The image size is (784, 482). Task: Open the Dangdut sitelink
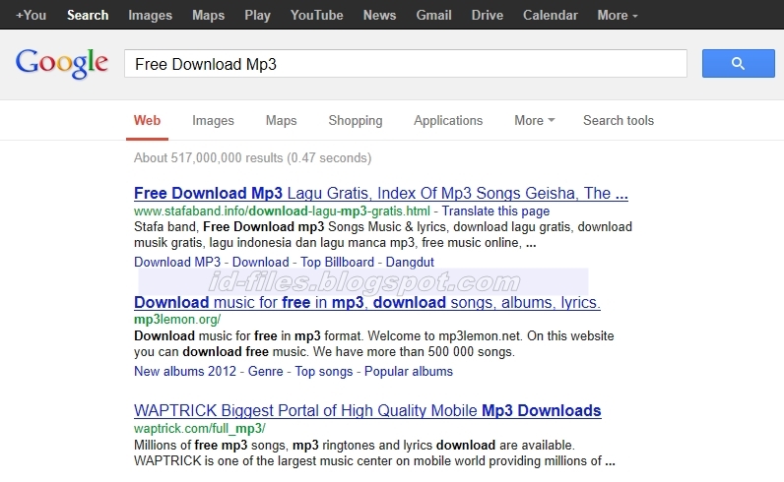410,262
